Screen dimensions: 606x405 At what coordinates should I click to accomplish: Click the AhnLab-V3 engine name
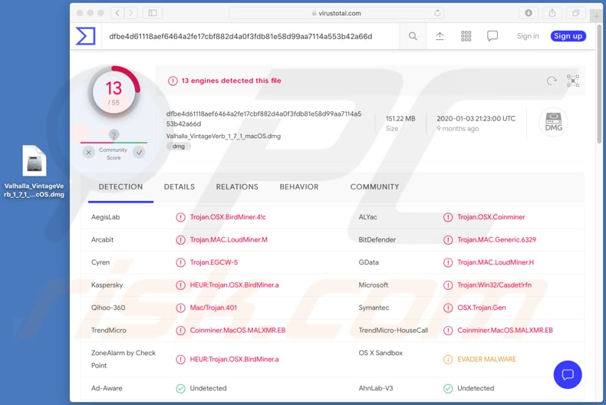(x=376, y=388)
